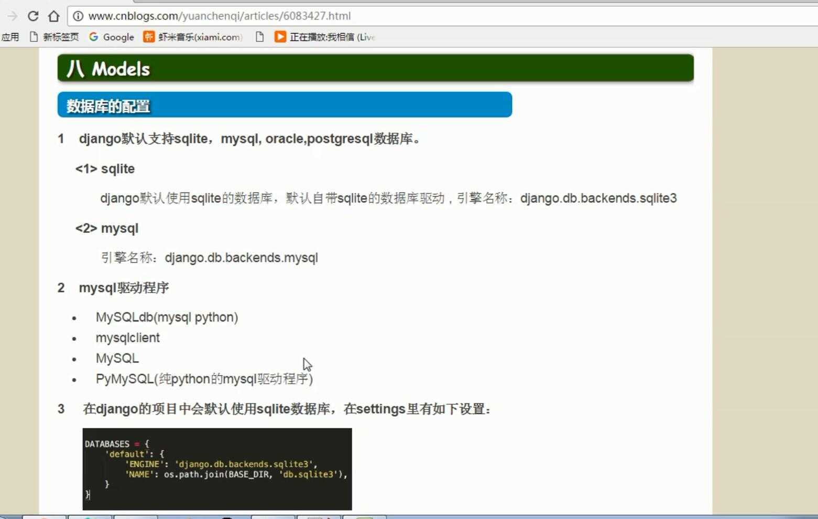Click the MySQLdb(mysql python) list item
Screen dimensions: 818x519
click(167, 318)
